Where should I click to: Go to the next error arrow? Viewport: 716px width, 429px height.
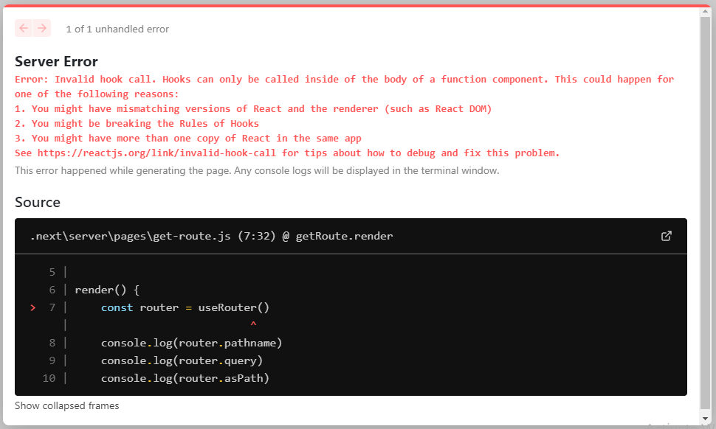coord(42,28)
